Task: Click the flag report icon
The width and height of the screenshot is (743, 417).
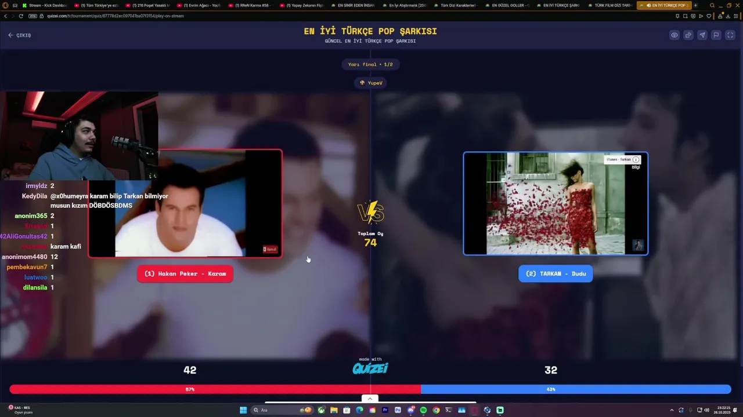Action: point(716,35)
